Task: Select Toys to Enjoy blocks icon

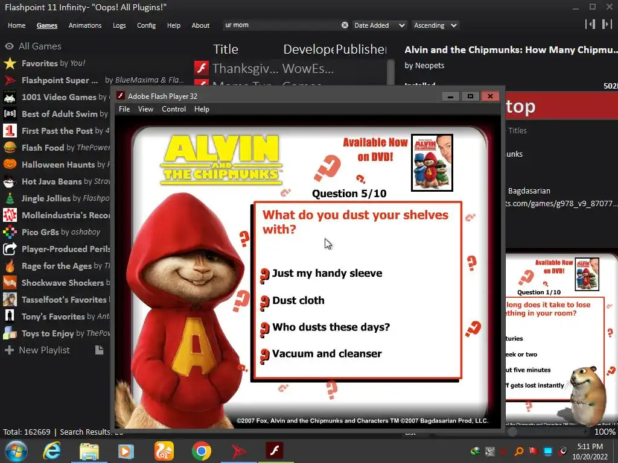Action: click(10, 333)
